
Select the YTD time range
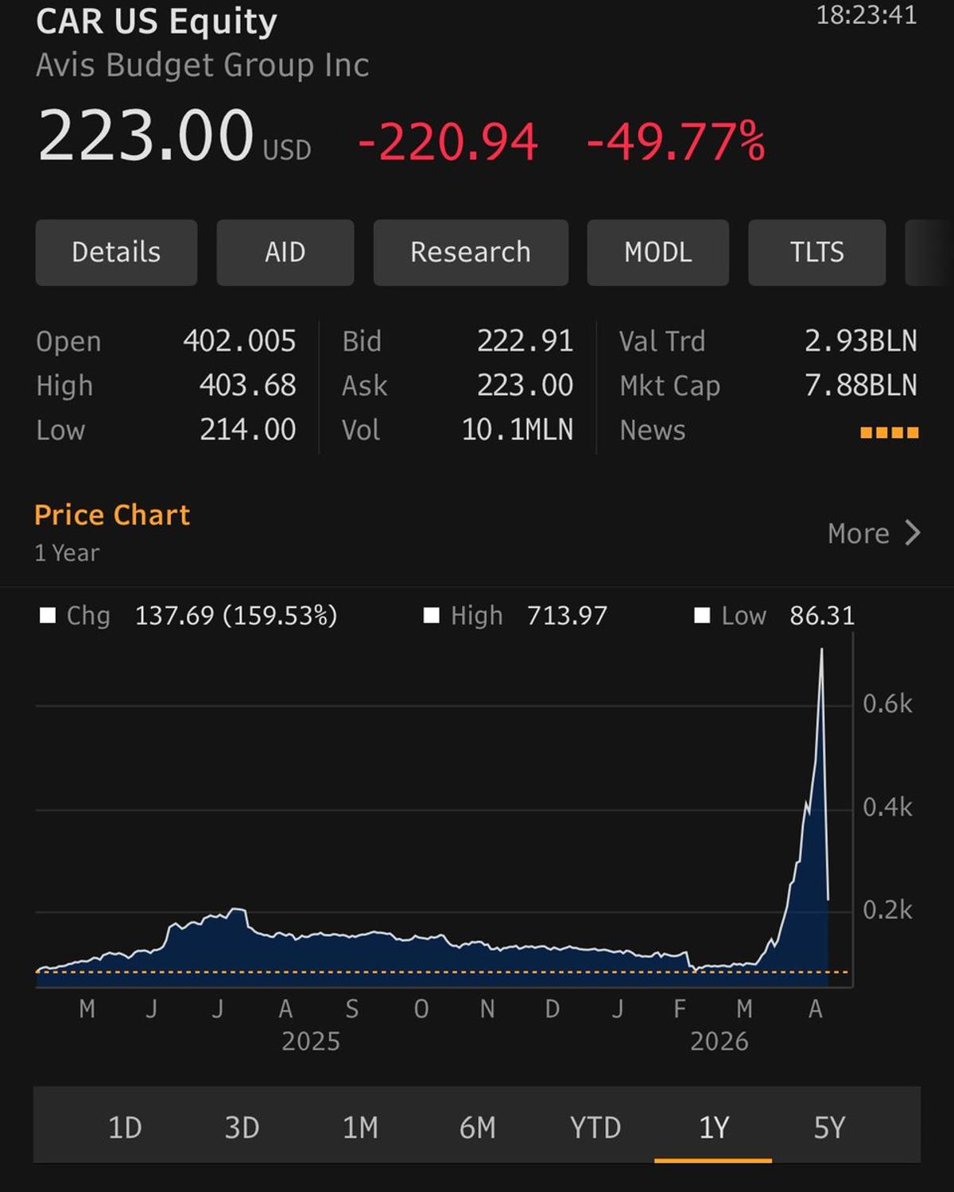tap(595, 1128)
